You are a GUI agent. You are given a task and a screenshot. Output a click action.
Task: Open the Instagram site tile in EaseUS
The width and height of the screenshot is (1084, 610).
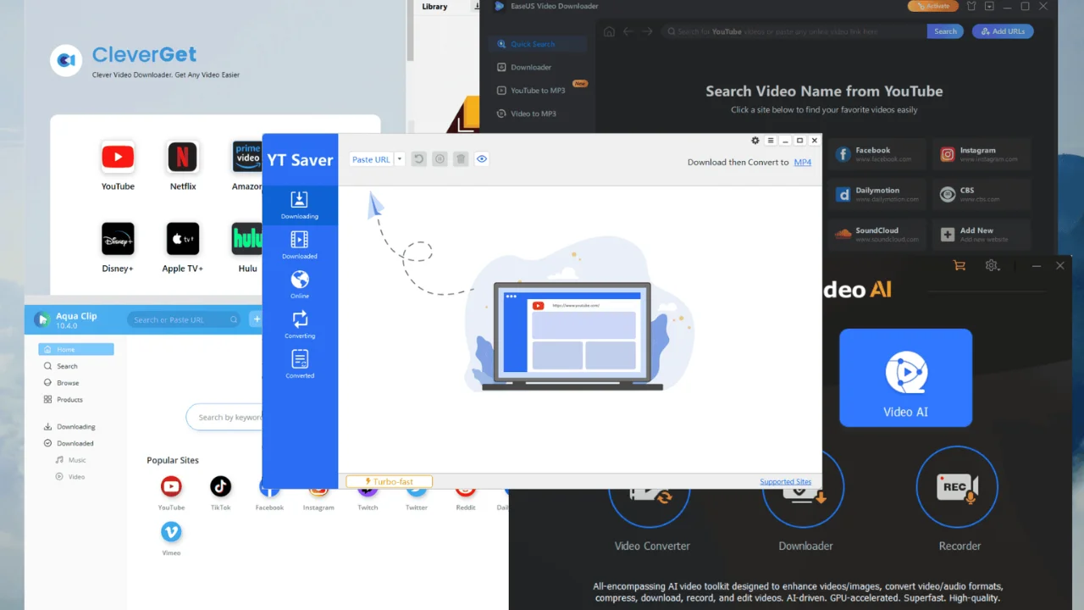(982, 154)
